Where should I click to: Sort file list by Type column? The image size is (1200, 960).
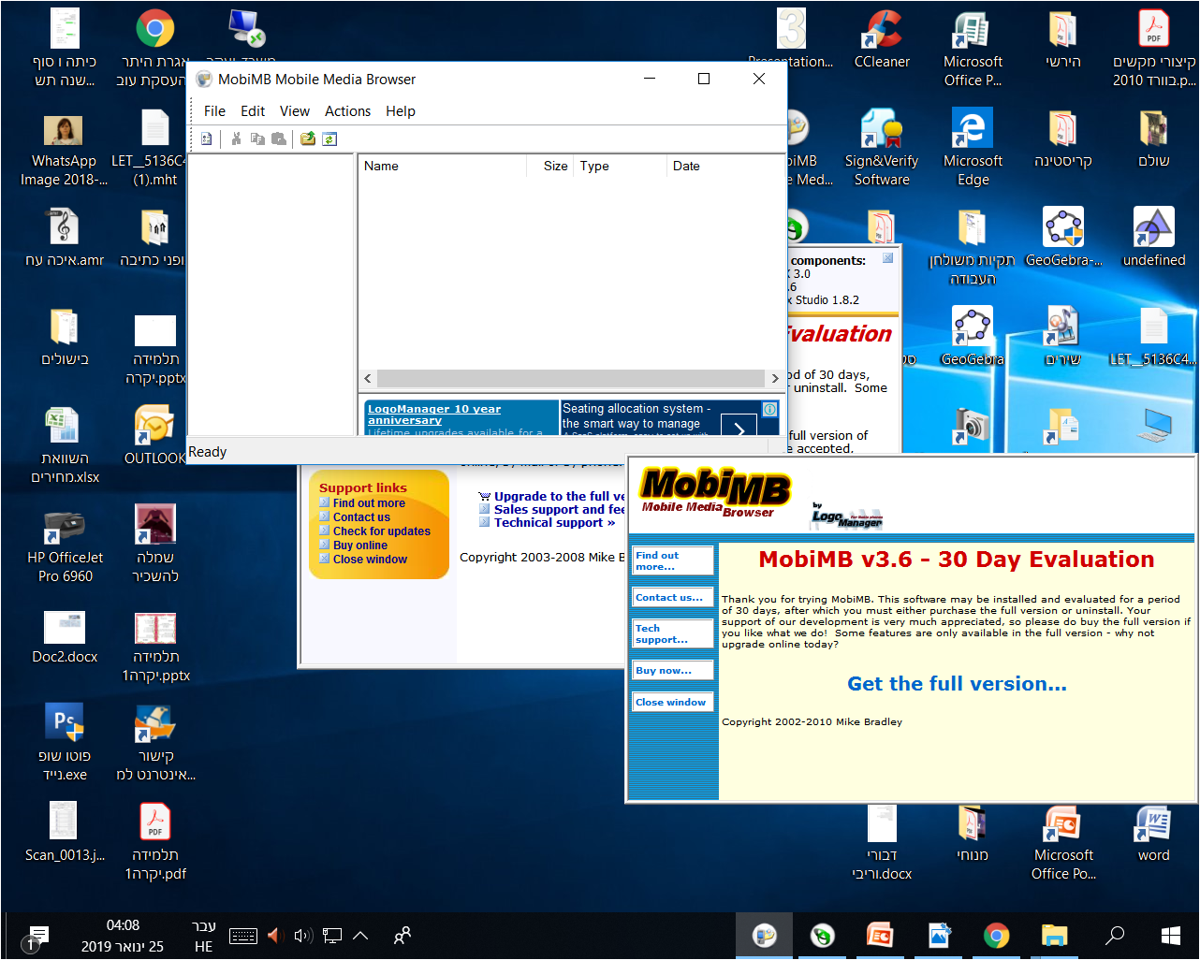tap(621, 167)
